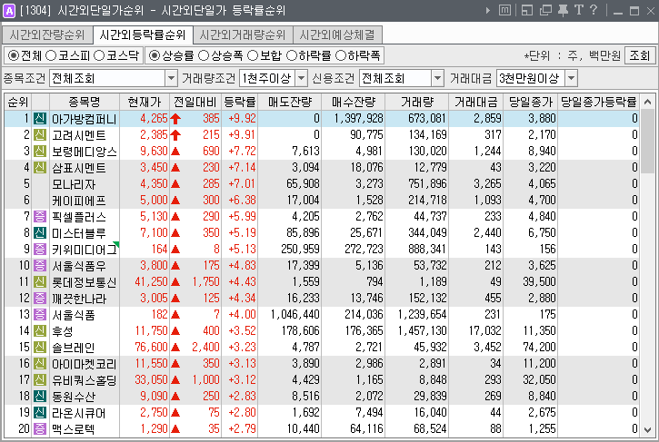Click the memo 'm' icon in title bar
Screen dimensions: 659x442
[504, 10]
